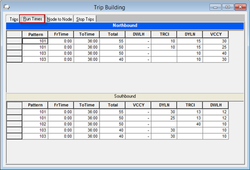Click the ToTime column header in Northbound grid
This screenshot has height=170, width=250.
pyautogui.click(x=86, y=34)
